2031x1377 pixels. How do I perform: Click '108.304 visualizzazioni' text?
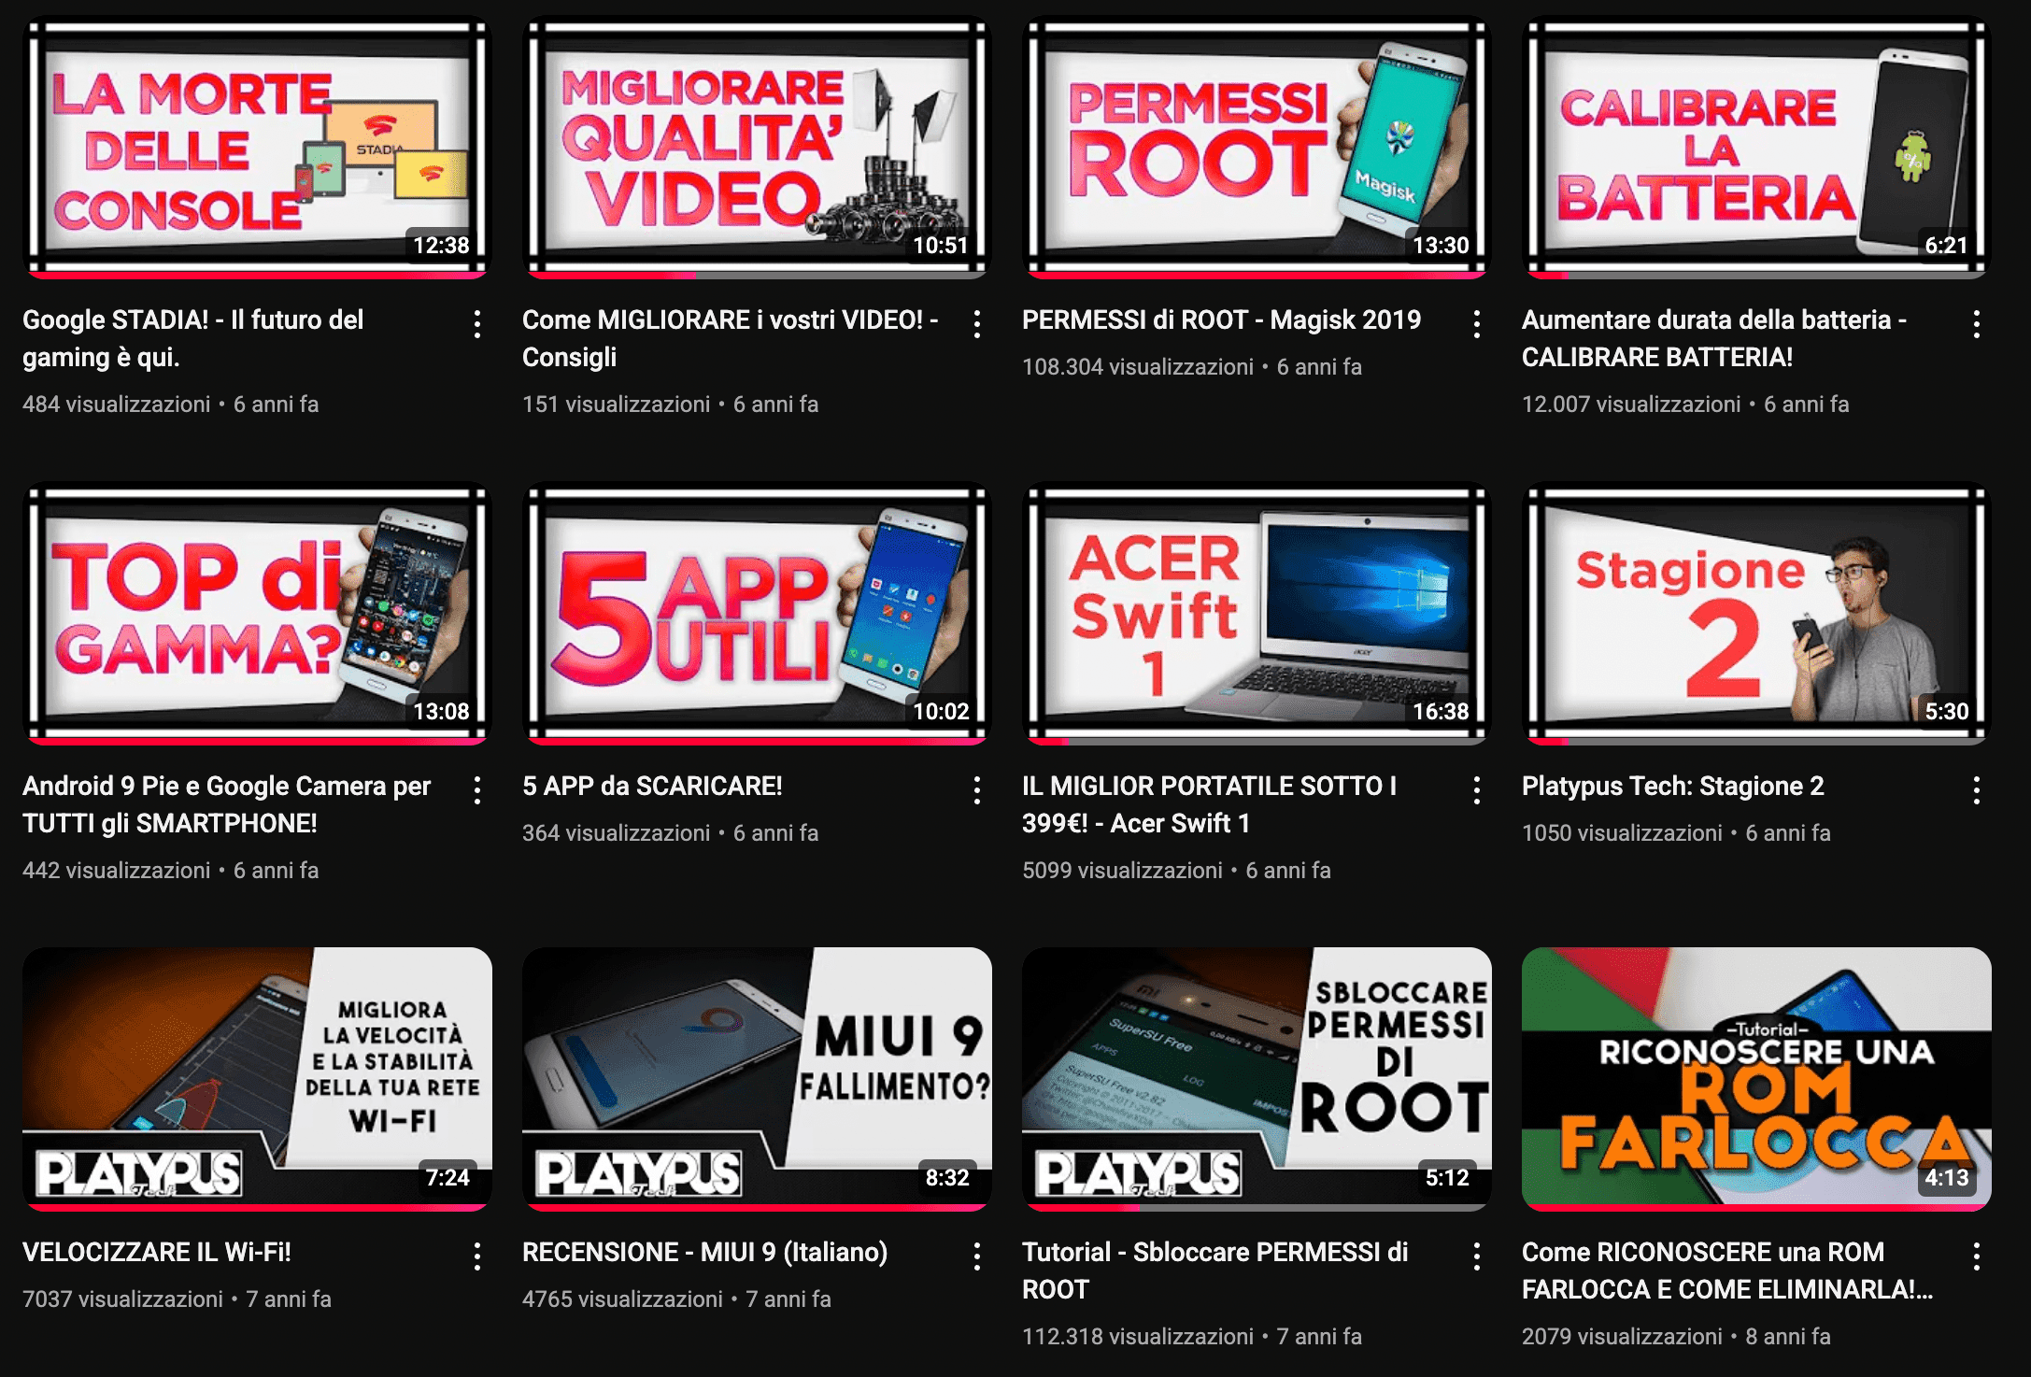(x=1138, y=367)
